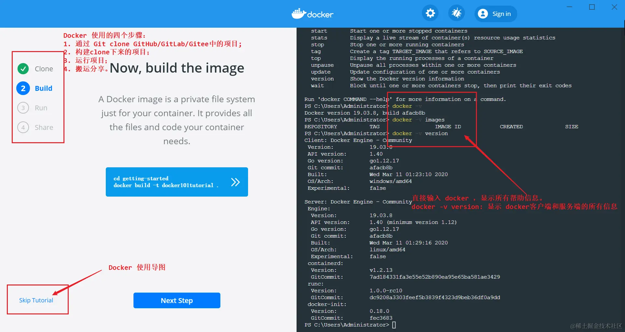Select the Clone step checkmark icon
This screenshot has height=332, width=625.
tap(23, 69)
